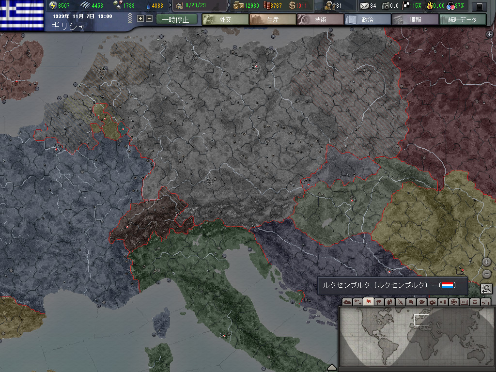Click the fuel barrels icon
Image resolution: width=496 pixels, height=372 pixels.
coord(267,5)
